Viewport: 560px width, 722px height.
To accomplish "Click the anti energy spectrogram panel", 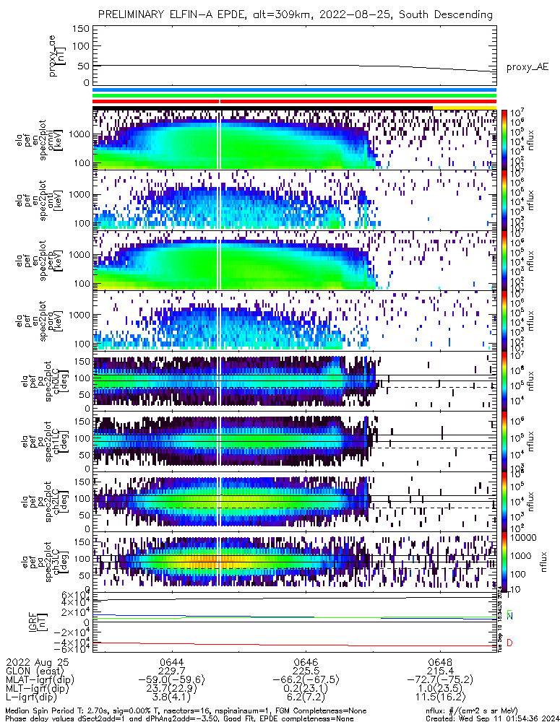I will [295, 200].
